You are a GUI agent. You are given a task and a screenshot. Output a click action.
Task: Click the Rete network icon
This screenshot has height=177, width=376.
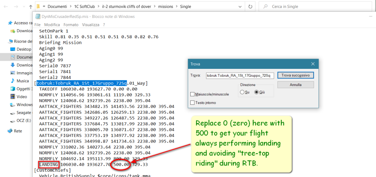tap(10, 131)
